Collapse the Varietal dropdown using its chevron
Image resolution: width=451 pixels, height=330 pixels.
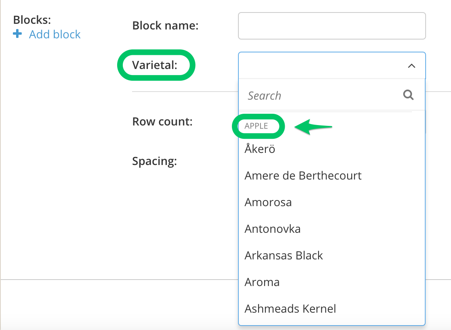tap(411, 66)
